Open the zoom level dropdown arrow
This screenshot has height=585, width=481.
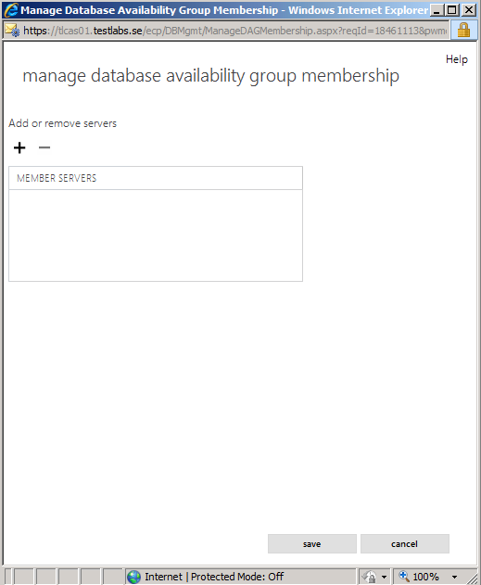(454, 578)
